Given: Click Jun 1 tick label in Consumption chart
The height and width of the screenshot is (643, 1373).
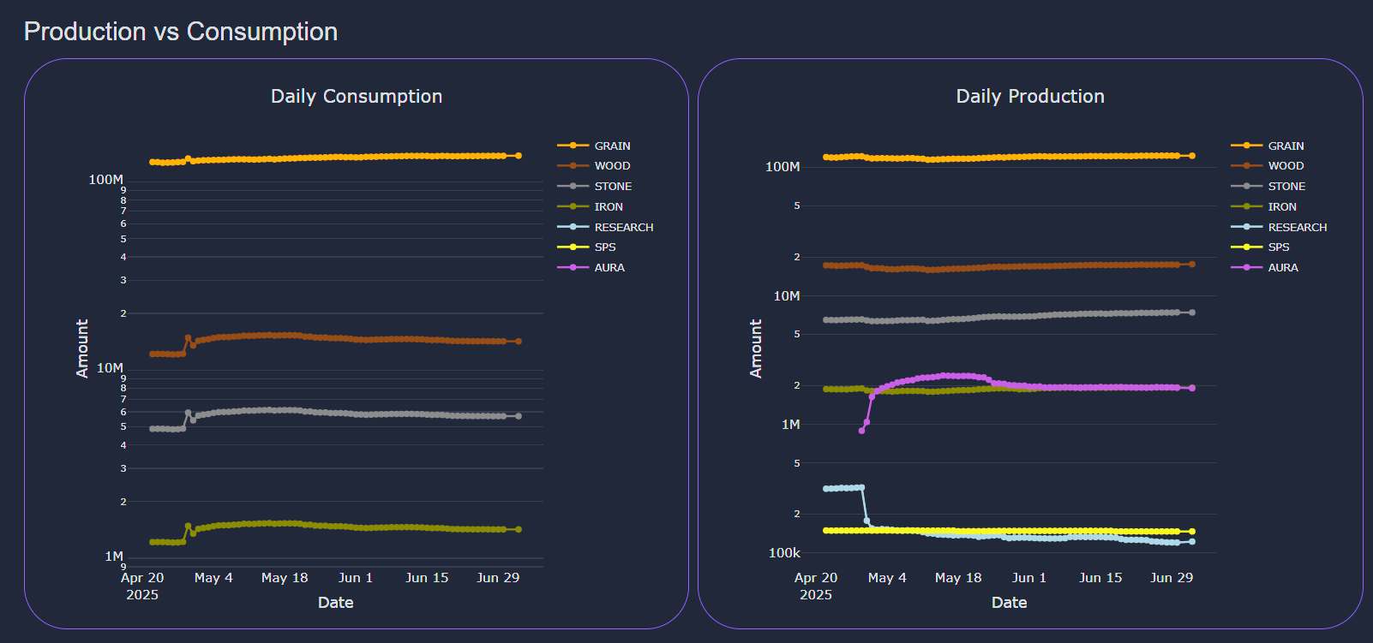Looking at the screenshot, I should point(356,578).
